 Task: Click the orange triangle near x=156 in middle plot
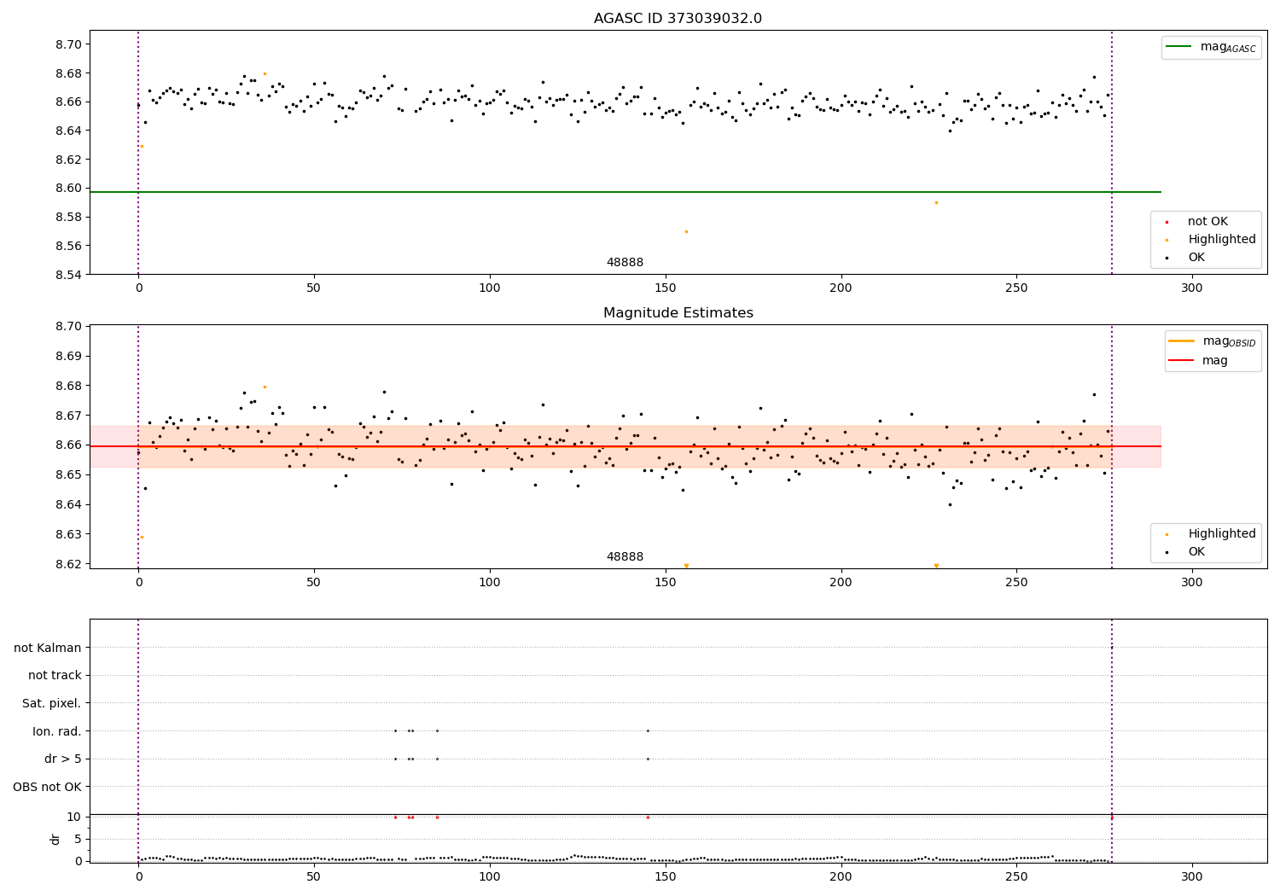pos(686,566)
